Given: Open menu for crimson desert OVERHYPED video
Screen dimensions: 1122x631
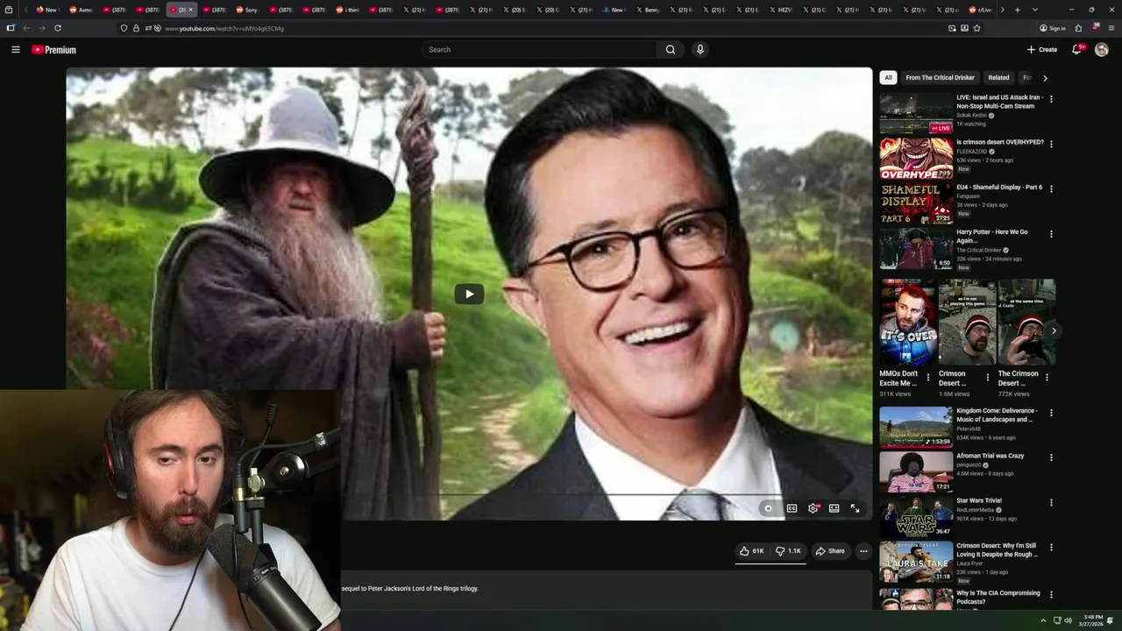Looking at the screenshot, I should coord(1051,144).
